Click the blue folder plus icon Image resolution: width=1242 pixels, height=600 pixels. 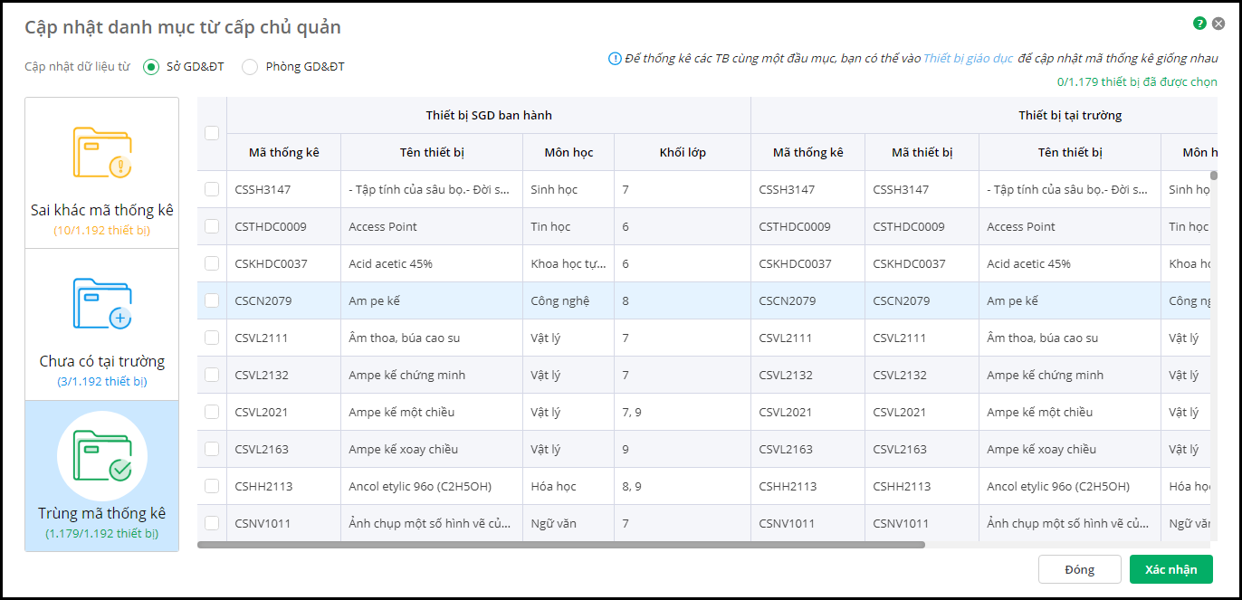[x=102, y=304]
